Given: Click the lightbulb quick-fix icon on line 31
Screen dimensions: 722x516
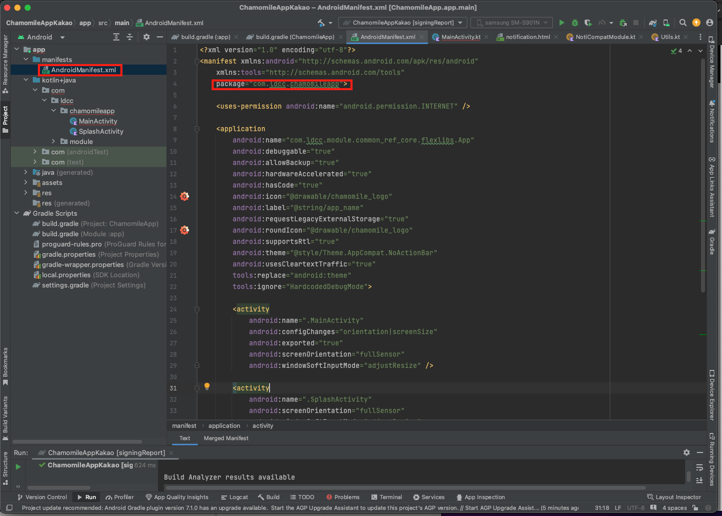Looking at the screenshot, I should click(x=207, y=387).
